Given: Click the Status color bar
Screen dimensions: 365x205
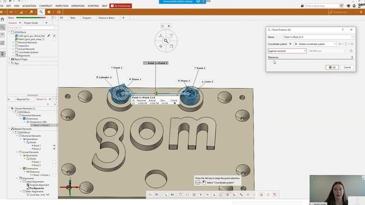Looking at the screenshot, I should [31, 18].
